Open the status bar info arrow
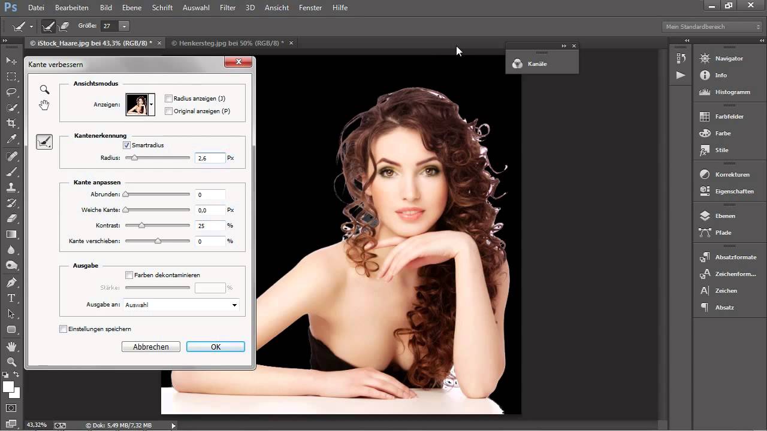 pos(174,426)
